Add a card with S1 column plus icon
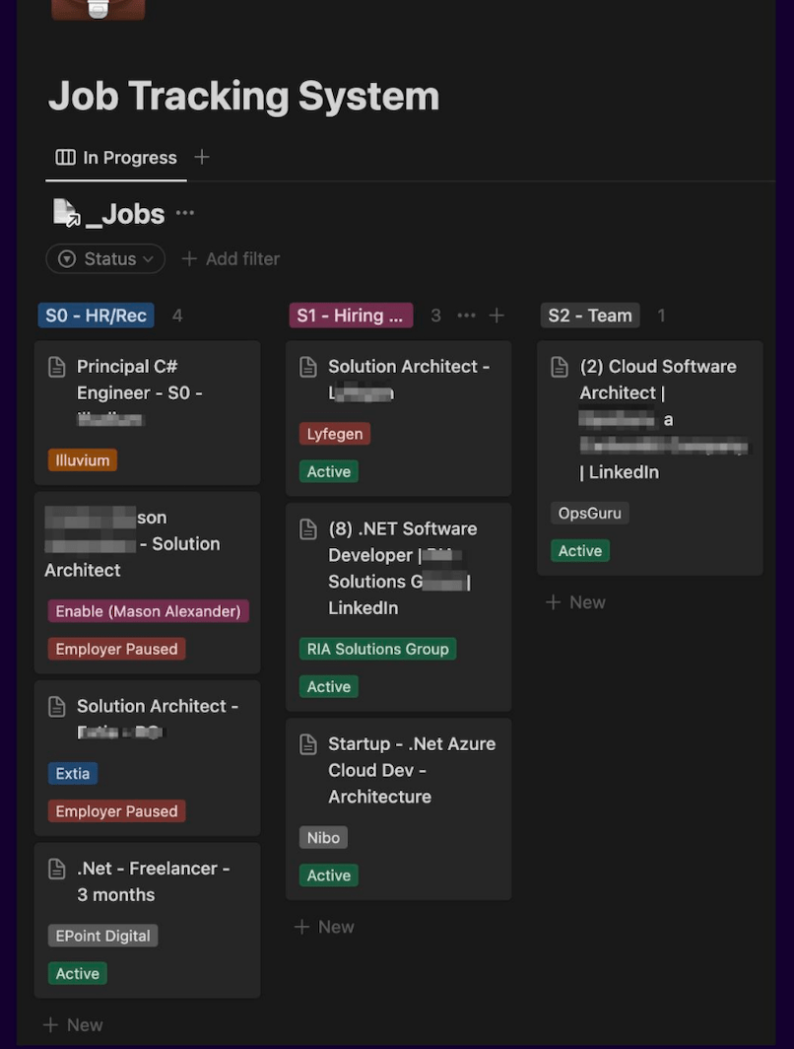The width and height of the screenshot is (794, 1049). pyautogui.click(x=496, y=315)
